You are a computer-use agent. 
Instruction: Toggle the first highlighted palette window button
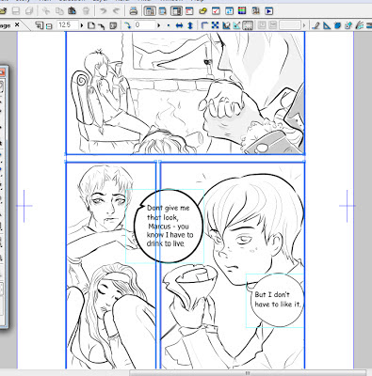150,11
